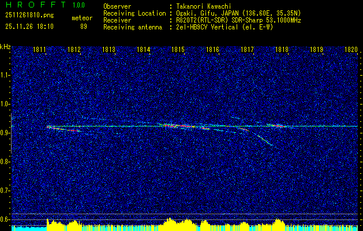Click the 1814 time axis marker
This screenshot has height=231, width=363.
pos(143,49)
